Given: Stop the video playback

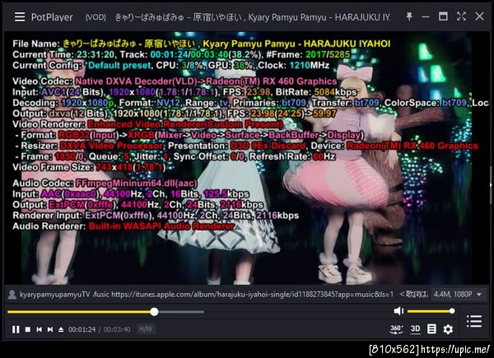Looking at the screenshot, I should tap(28, 329).
